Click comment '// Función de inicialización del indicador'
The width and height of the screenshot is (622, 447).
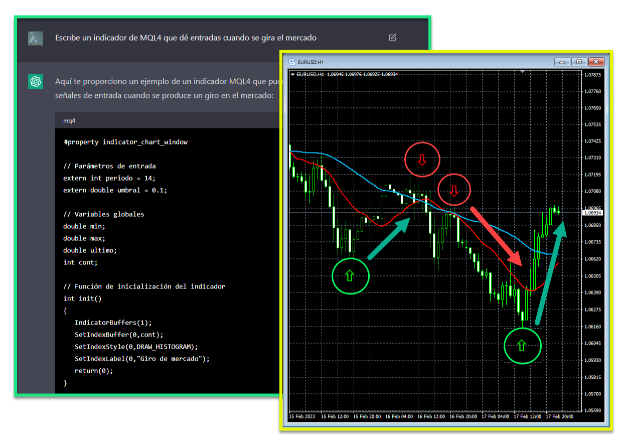[144, 286]
